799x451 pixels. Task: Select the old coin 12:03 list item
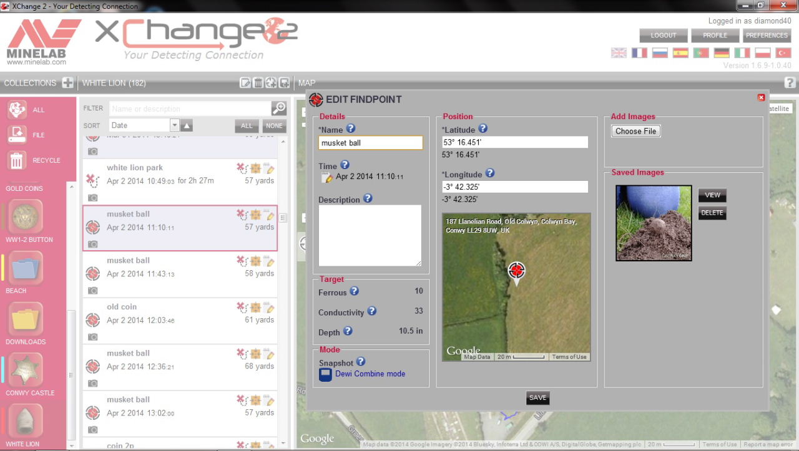click(x=180, y=321)
